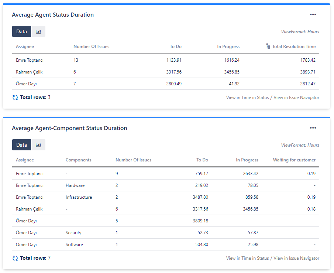Open View in Time in Status from first gadget
334x273 pixels.
247,97
